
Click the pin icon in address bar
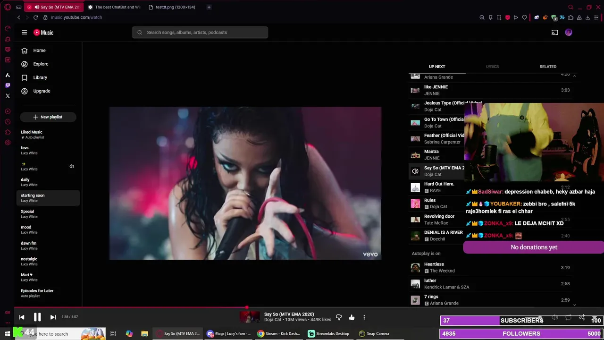pos(491,17)
